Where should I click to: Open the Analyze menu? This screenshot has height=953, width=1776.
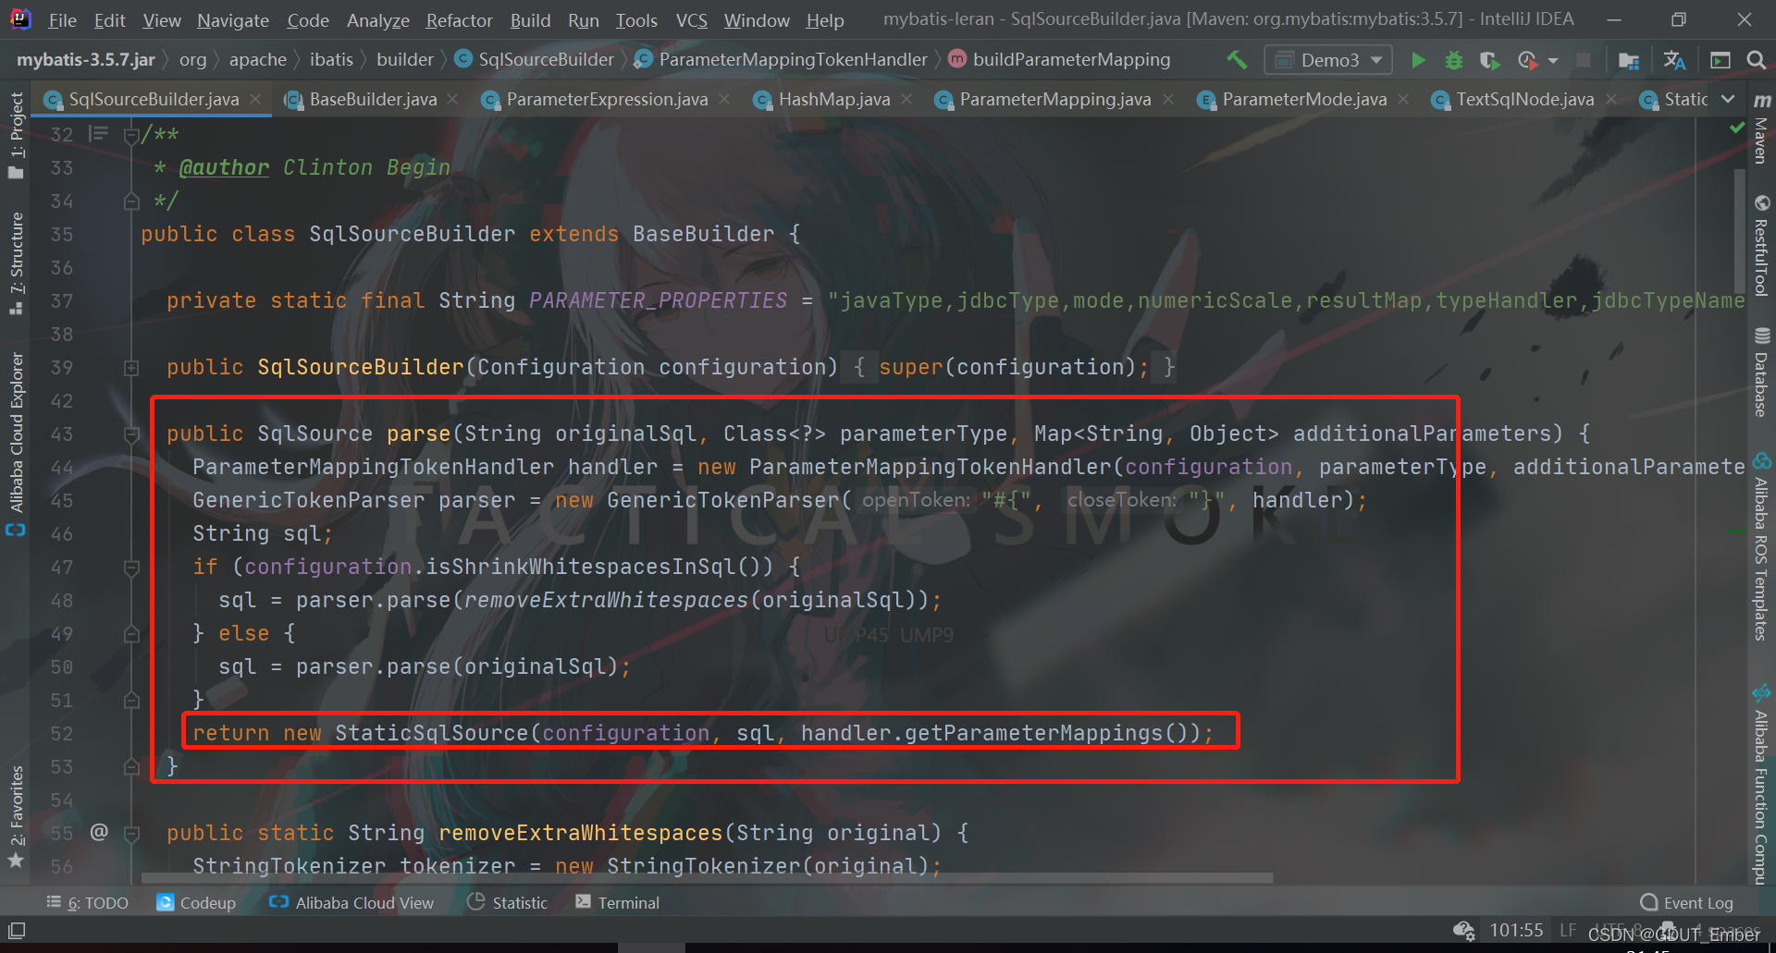pyautogui.click(x=377, y=19)
